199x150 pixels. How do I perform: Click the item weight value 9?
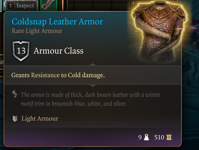[140, 138]
